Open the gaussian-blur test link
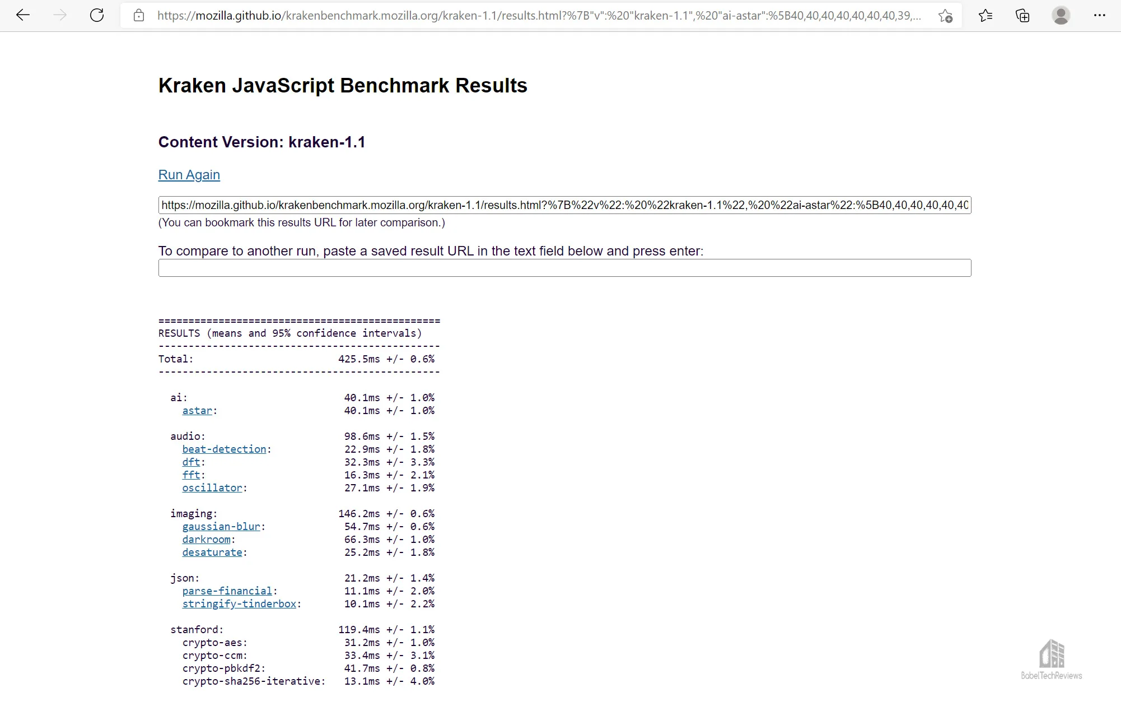This screenshot has width=1121, height=720. pyautogui.click(x=221, y=527)
